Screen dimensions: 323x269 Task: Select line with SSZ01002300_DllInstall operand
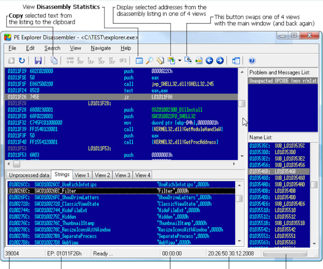(x=121, y=110)
